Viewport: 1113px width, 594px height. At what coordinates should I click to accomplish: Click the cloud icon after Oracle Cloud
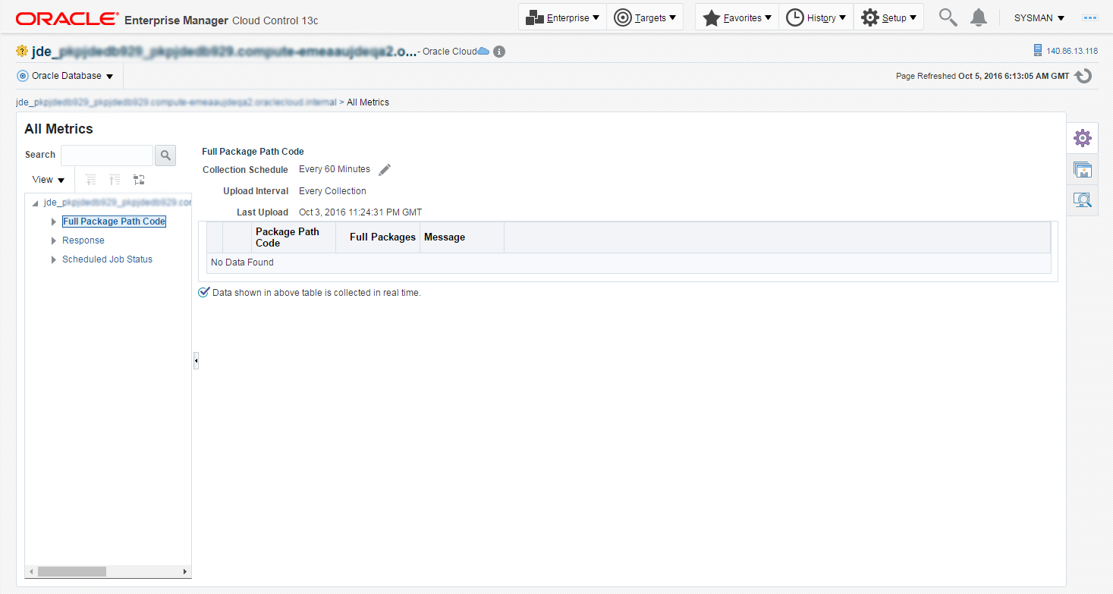[483, 51]
